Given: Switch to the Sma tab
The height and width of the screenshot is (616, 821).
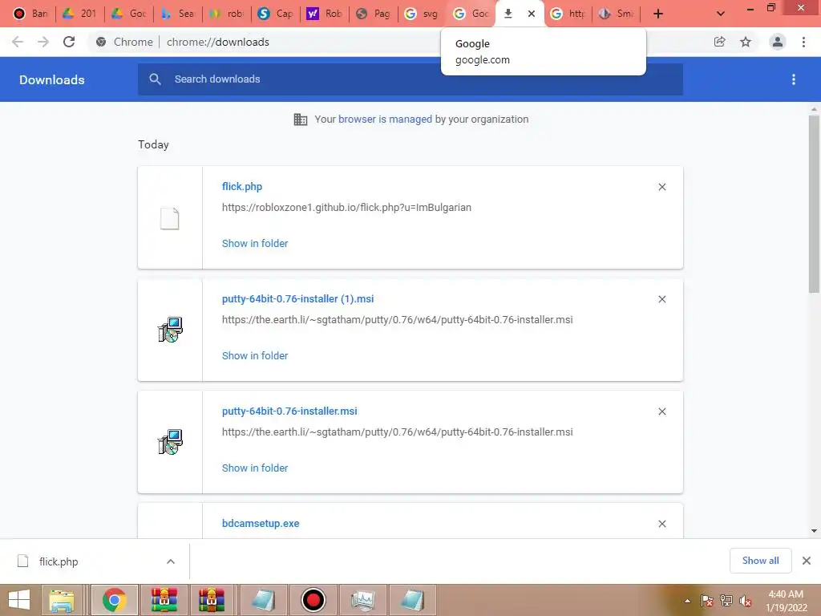Looking at the screenshot, I should point(617,14).
